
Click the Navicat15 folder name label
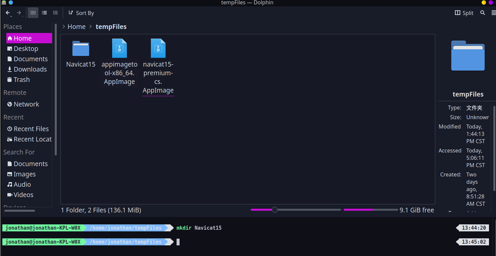(81, 64)
